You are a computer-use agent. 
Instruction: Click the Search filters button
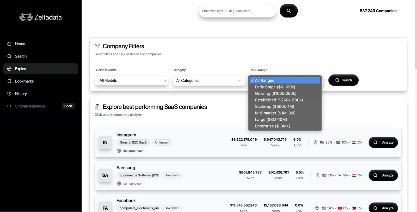[344, 80]
